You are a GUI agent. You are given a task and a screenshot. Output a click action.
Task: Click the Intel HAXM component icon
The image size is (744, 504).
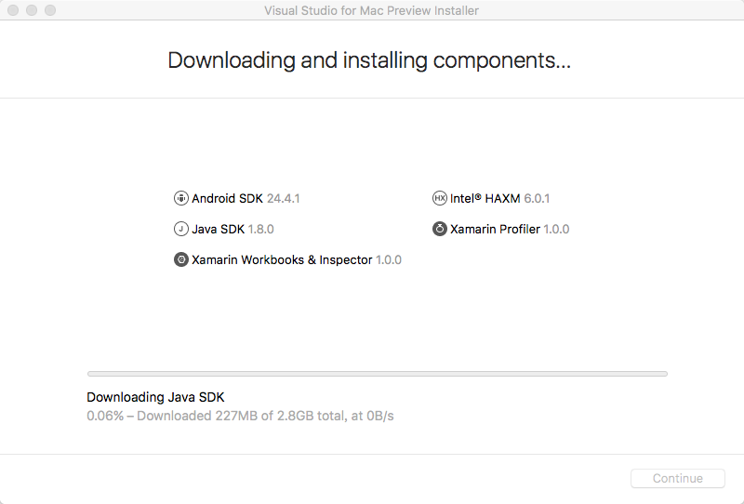coord(439,198)
